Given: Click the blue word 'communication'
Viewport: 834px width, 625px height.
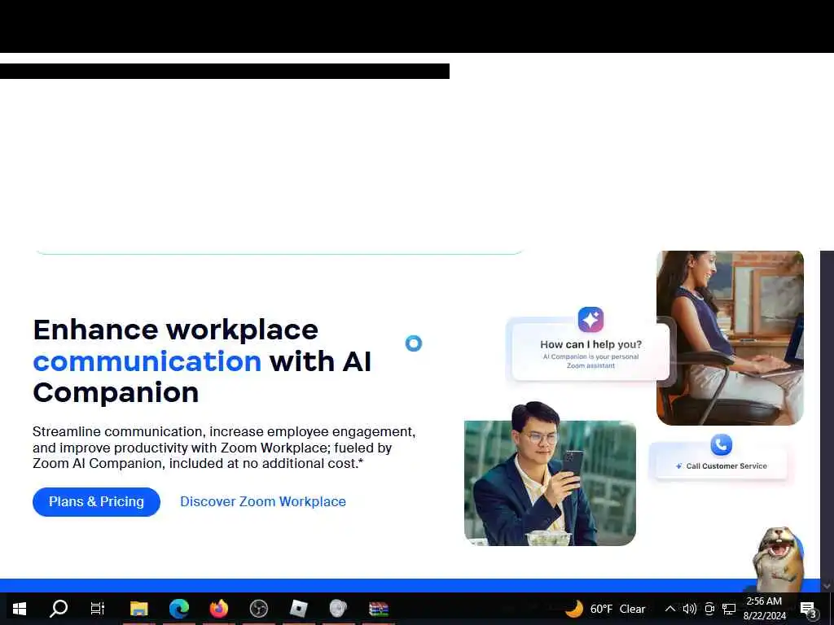Looking at the screenshot, I should click(x=147, y=361).
